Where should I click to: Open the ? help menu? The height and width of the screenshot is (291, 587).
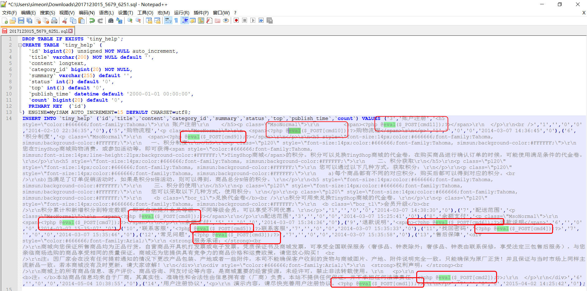(235, 13)
